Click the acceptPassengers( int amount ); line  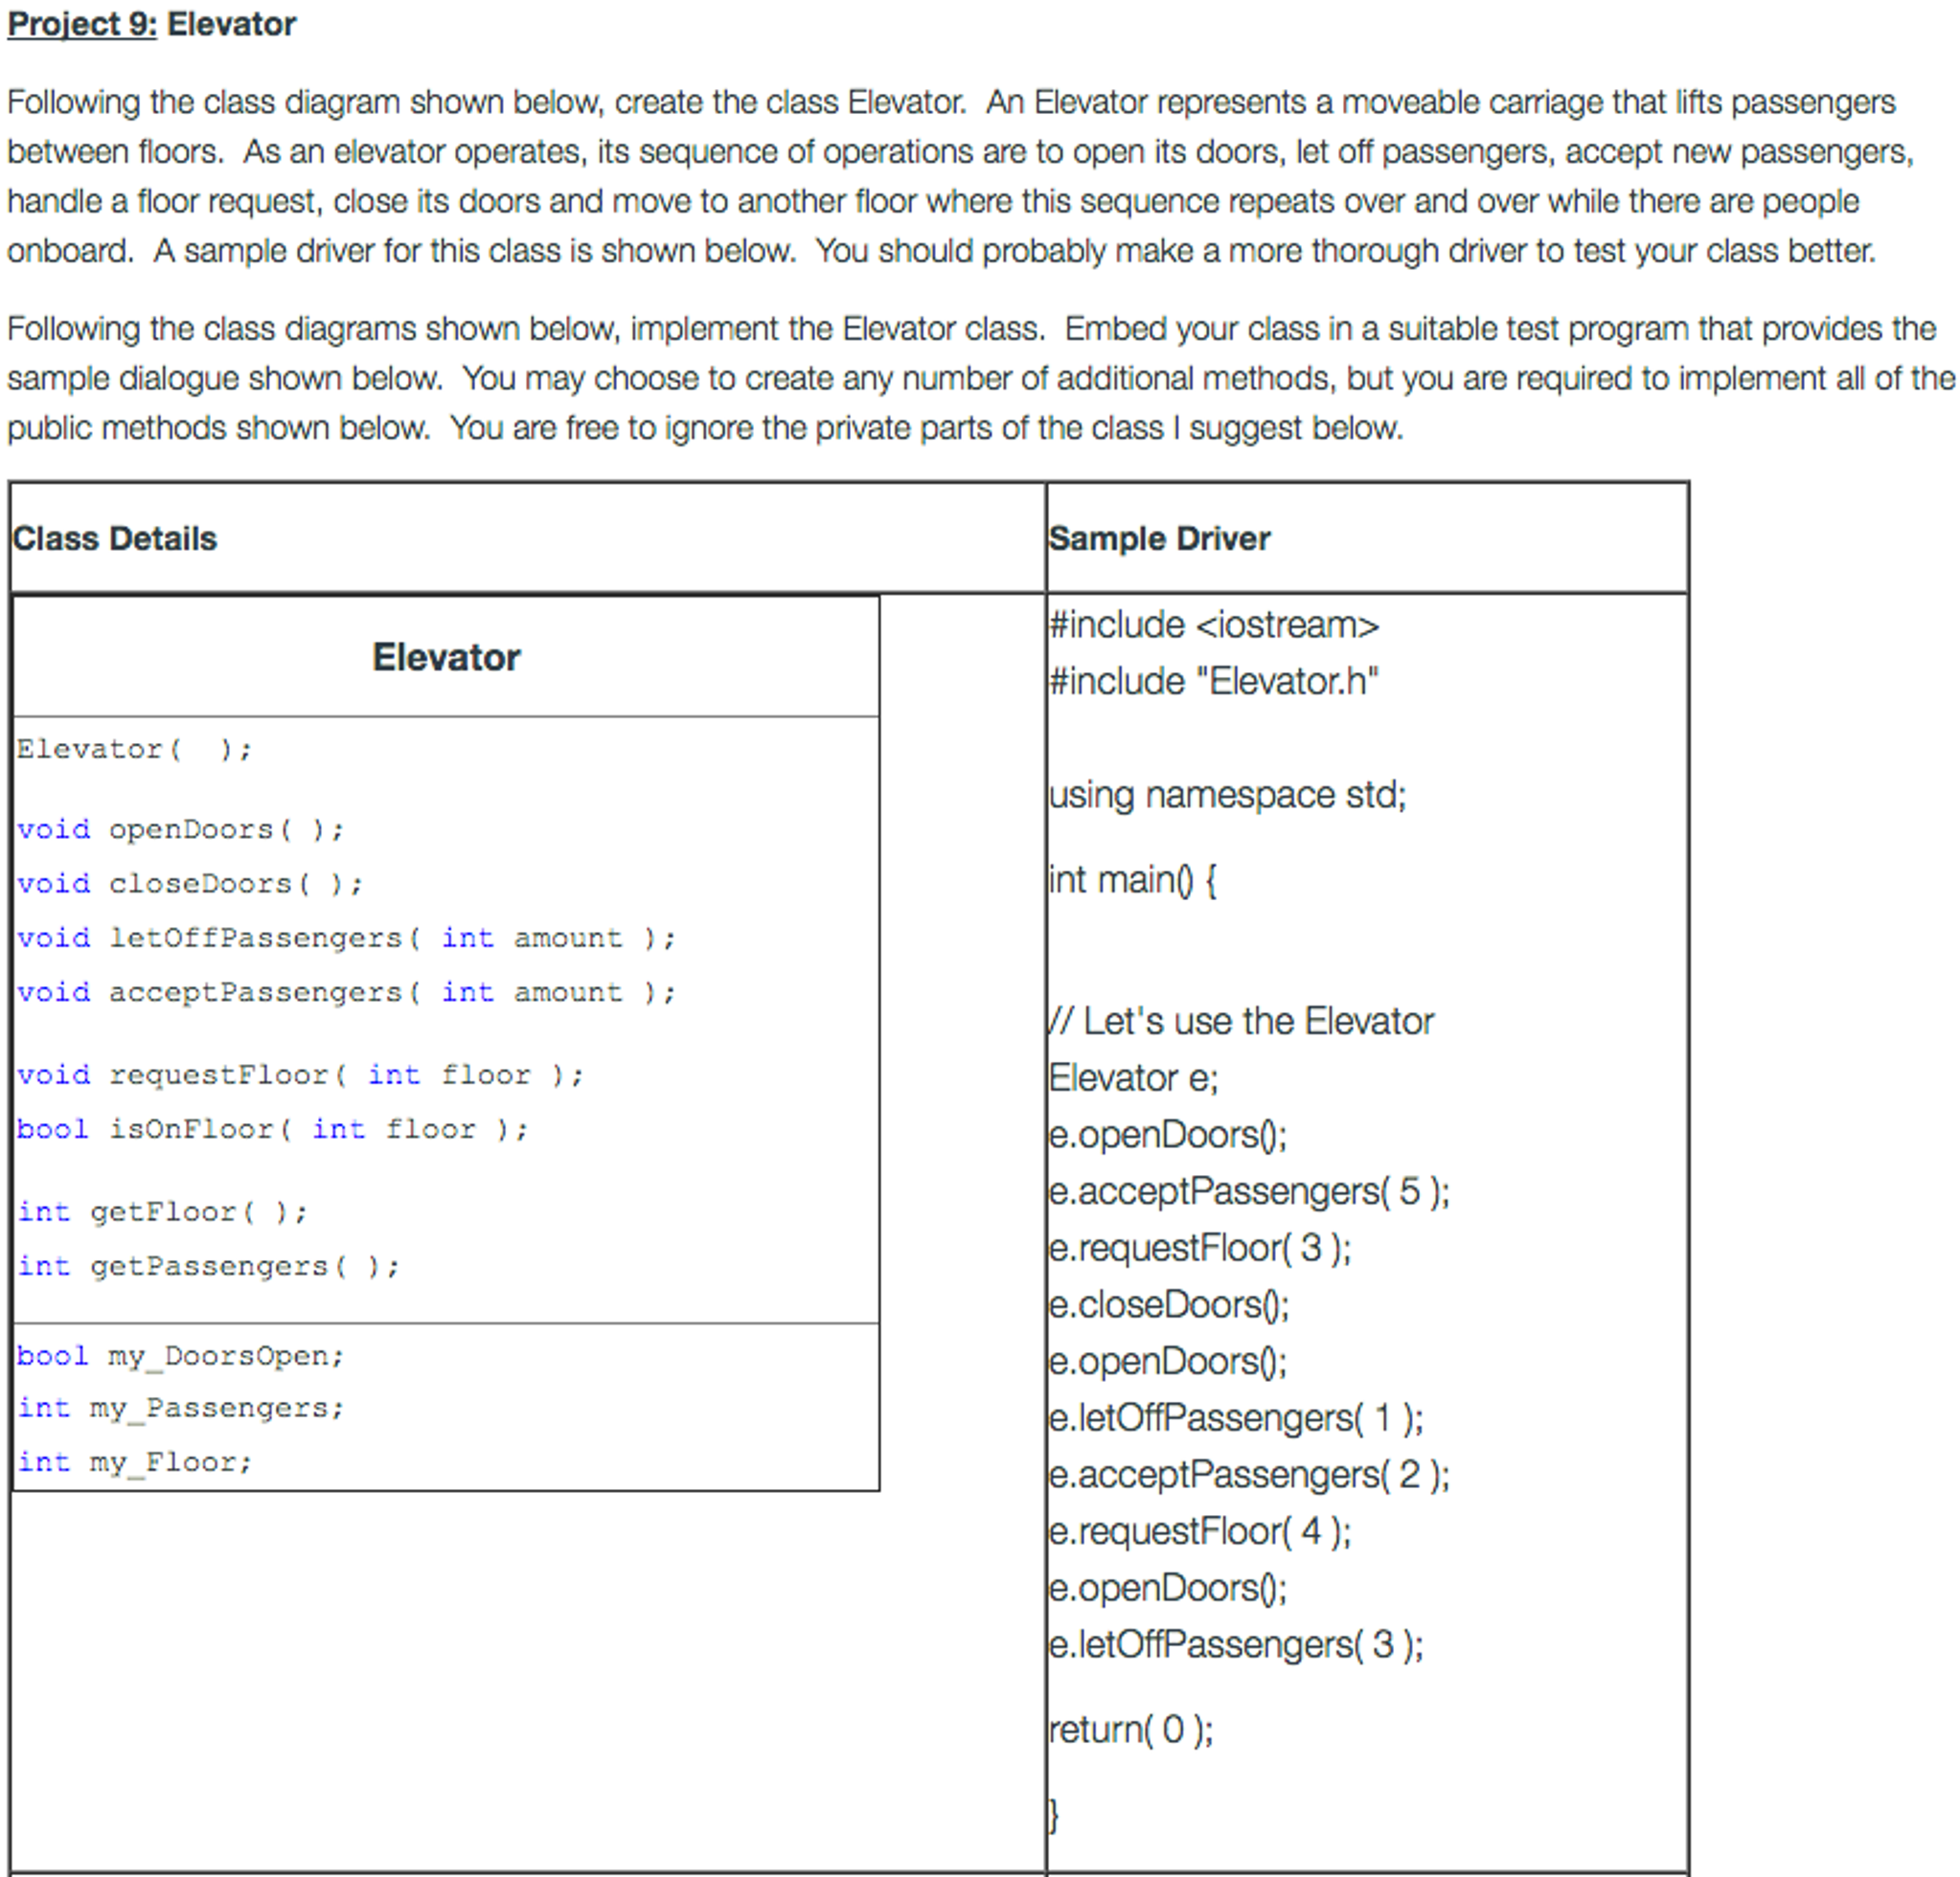pos(345,991)
